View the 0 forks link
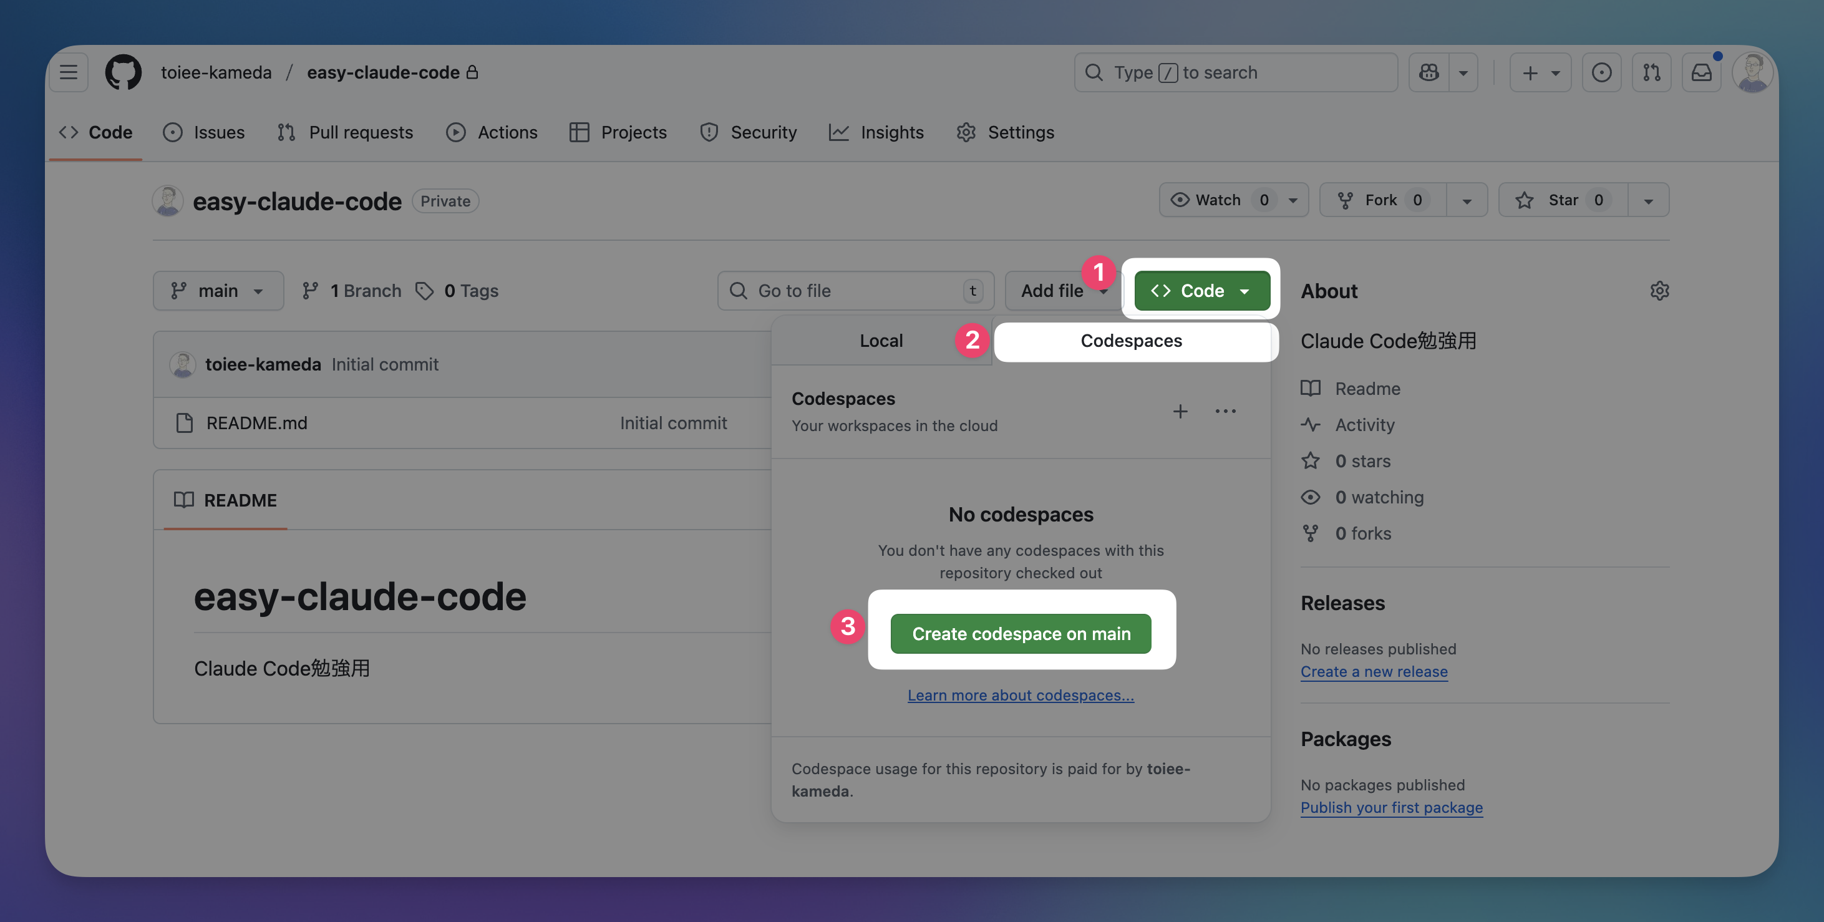Viewport: 1824px width, 922px height. pos(1346,533)
